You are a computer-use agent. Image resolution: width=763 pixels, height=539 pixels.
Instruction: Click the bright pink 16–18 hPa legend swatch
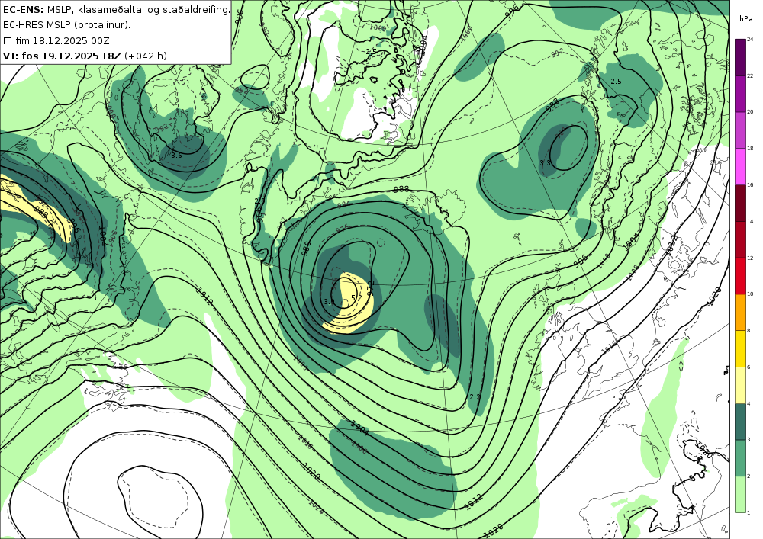(740, 166)
